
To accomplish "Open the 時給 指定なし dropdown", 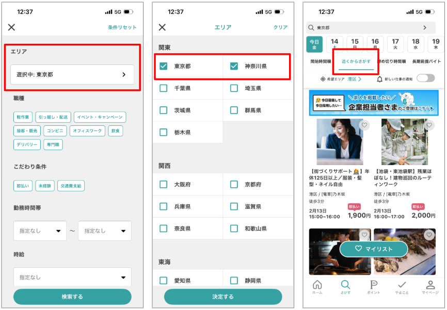I will (72, 276).
